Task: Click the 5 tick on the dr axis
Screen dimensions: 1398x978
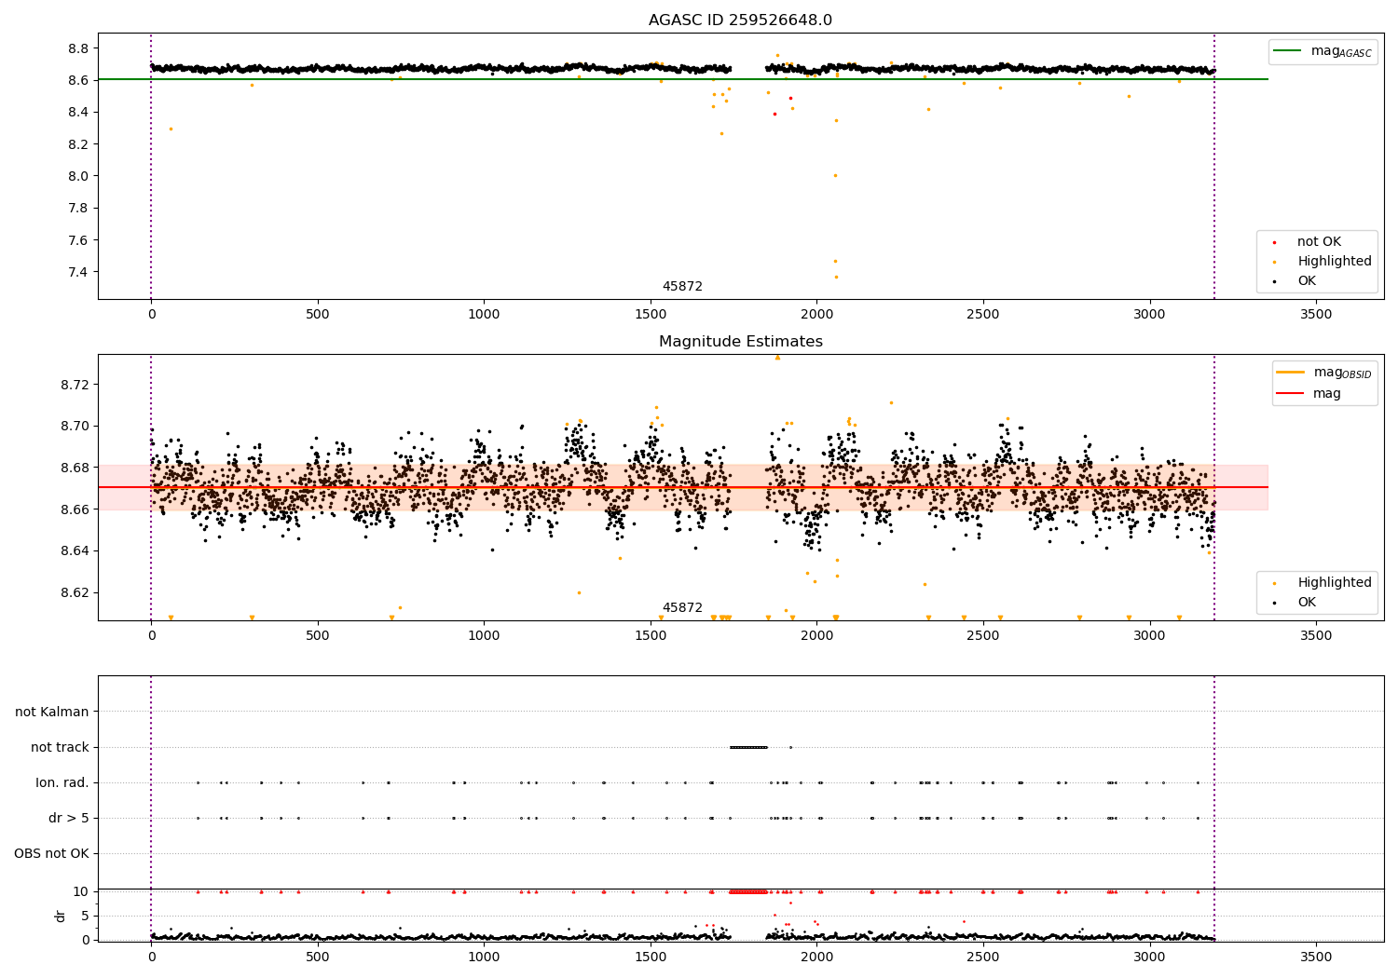Action: 86,916
